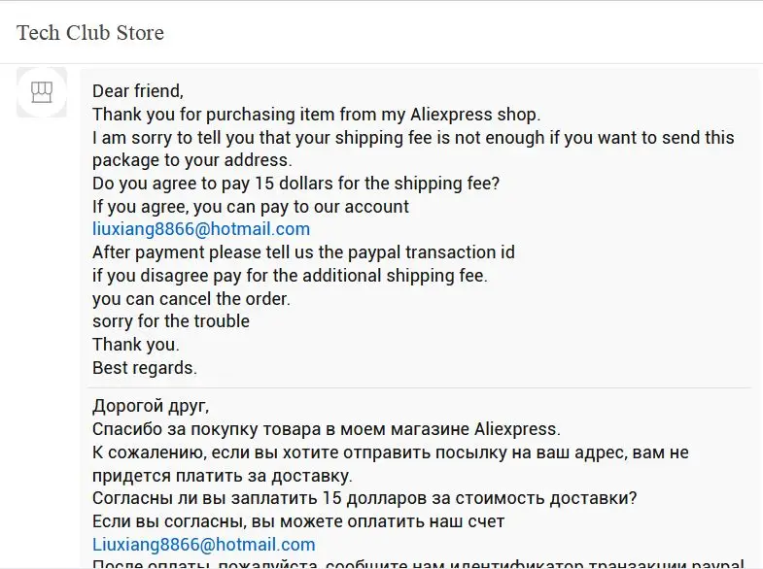Click the 'if you disagree pay' line

[290, 276]
